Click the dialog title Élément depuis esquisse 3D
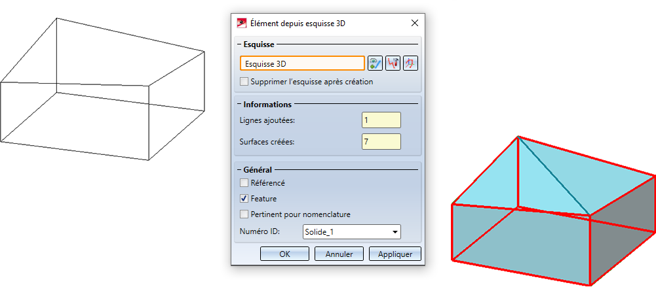Screen dimensions: 656x287 (x=298, y=24)
